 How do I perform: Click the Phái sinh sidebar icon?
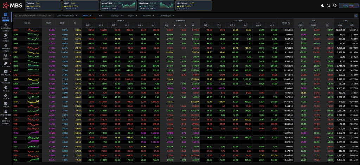[x=5, y=46]
